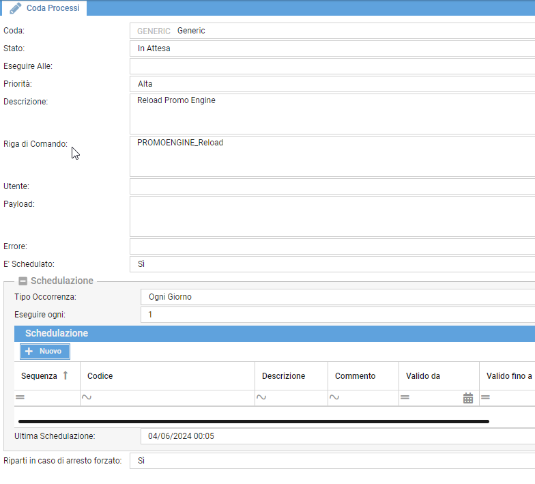
Task: Click contains filter operator under Commento column
Action: click(334, 398)
